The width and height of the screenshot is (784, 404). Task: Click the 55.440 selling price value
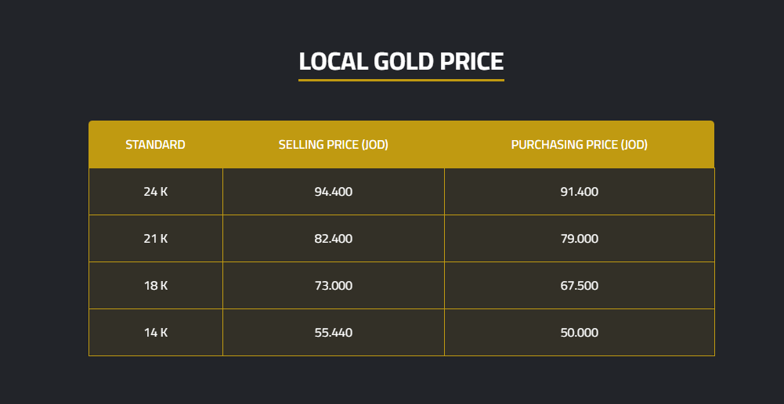[334, 333]
